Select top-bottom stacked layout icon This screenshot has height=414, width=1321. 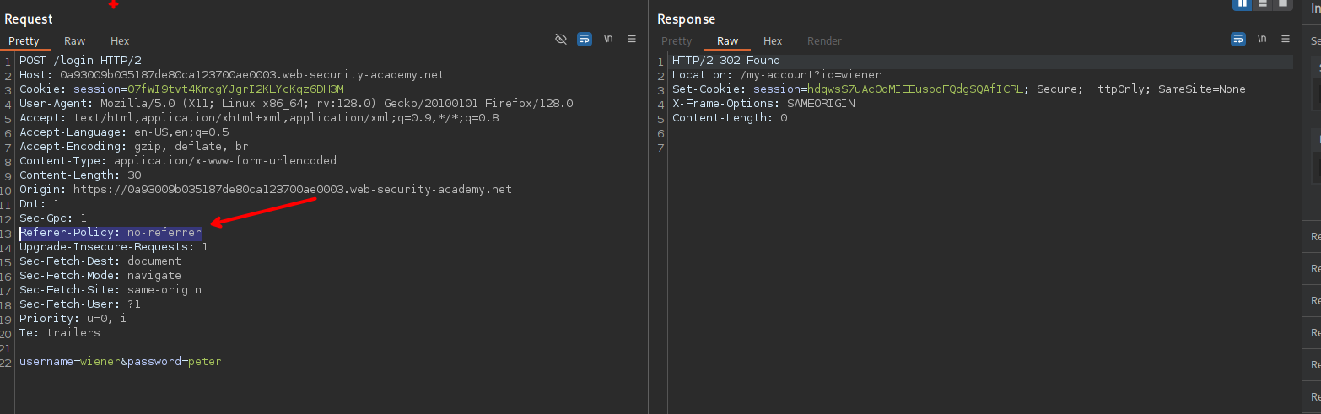pos(1263,3)
